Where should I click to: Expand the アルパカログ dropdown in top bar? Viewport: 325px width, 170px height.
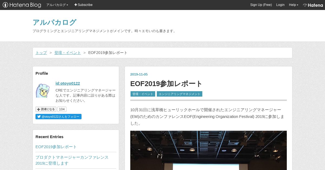(57, 5)
